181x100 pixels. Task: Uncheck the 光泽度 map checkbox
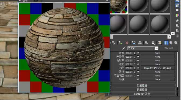[x=138, y=57]
